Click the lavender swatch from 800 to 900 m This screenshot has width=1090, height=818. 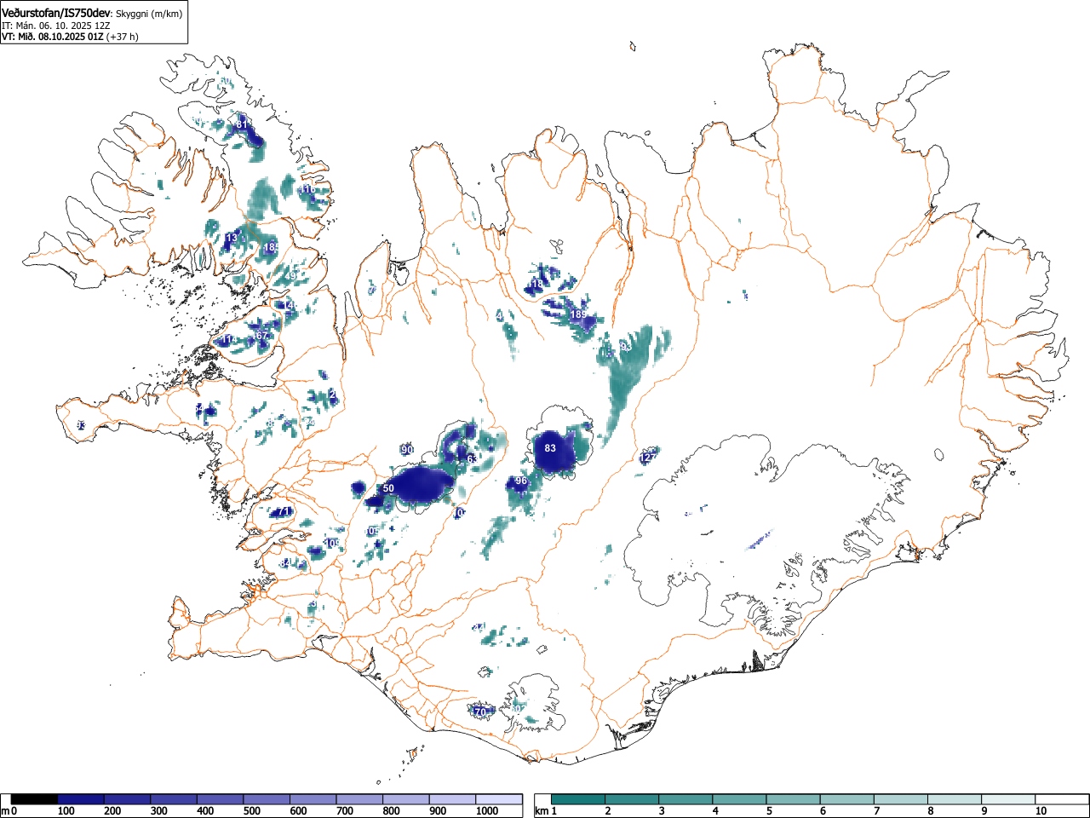click(405, 799)
